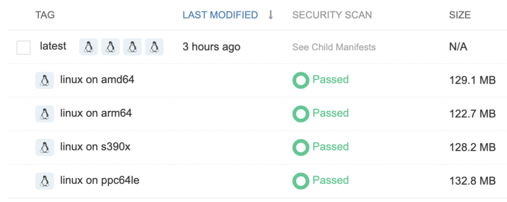Click fourth penguin icon beside latest tag

click(x=154, y=47)
